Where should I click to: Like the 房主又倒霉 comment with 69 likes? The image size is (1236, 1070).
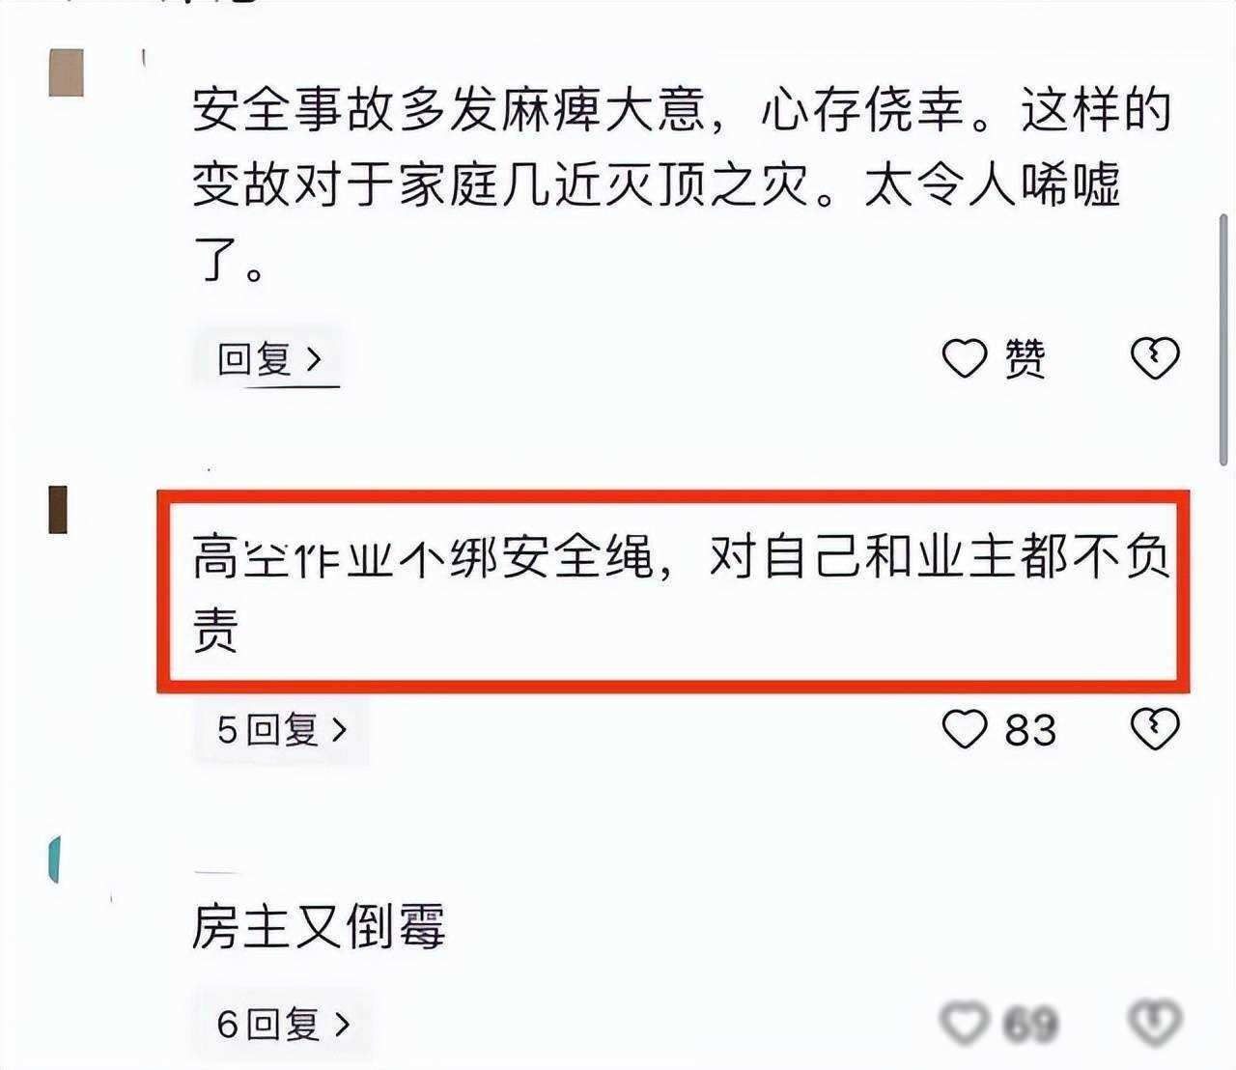[965, 1023]
